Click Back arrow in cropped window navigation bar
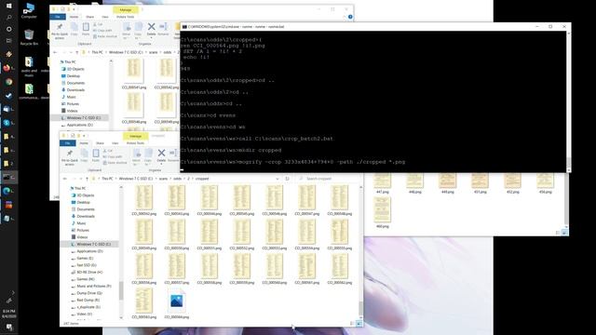Screen dimensions: 596x335 [x=64, y=179]
